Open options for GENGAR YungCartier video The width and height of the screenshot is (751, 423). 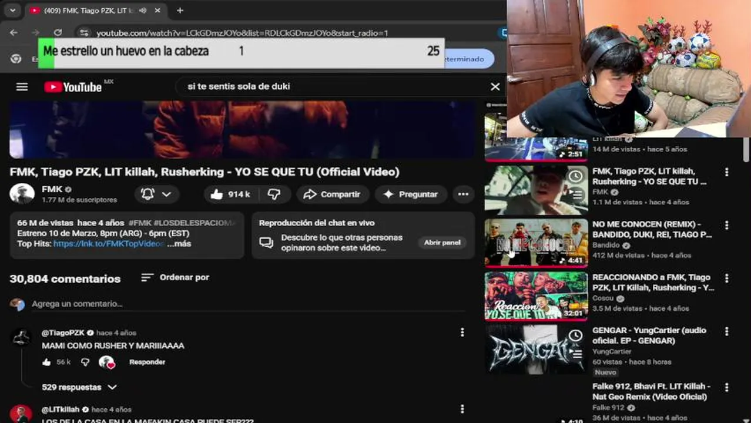pos(727,331)
